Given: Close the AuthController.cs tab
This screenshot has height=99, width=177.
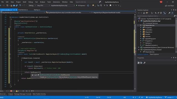Looking at the screenshot, I should coord(16,10).
